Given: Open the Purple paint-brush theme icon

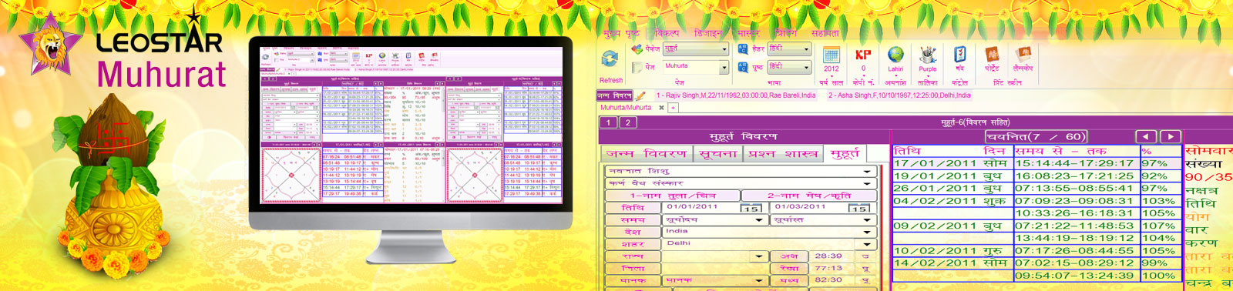Looking at the screenshot, I should click(x=928, y=55).
